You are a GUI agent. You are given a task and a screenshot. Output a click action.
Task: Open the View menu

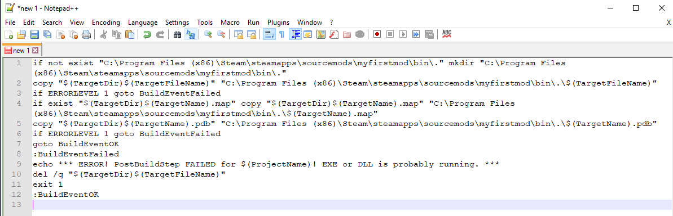(x=77, y=22)
